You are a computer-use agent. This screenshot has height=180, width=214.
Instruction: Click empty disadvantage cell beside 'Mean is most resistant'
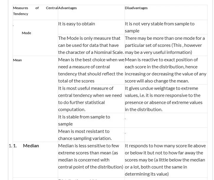point(165,135)
